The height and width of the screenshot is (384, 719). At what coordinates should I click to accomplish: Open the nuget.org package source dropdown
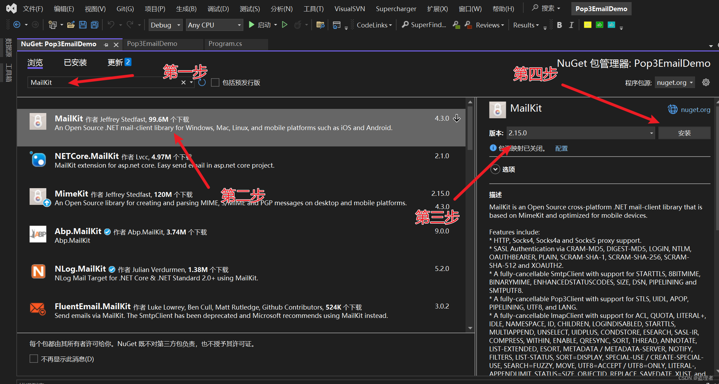pos(674,82)
